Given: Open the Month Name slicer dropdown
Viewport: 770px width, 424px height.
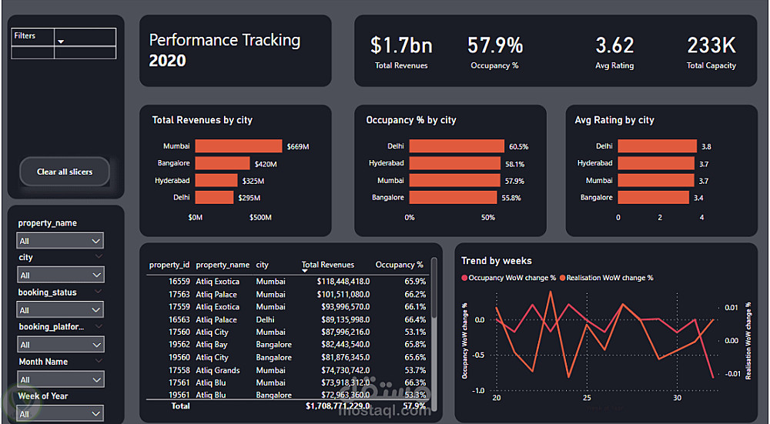Looking at the screenshot, I should [60, 379].
